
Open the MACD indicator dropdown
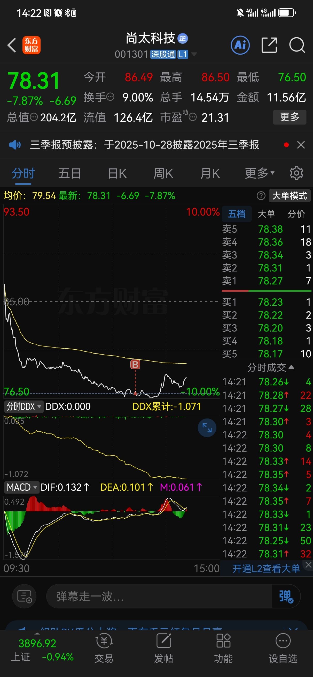[21, 488]
